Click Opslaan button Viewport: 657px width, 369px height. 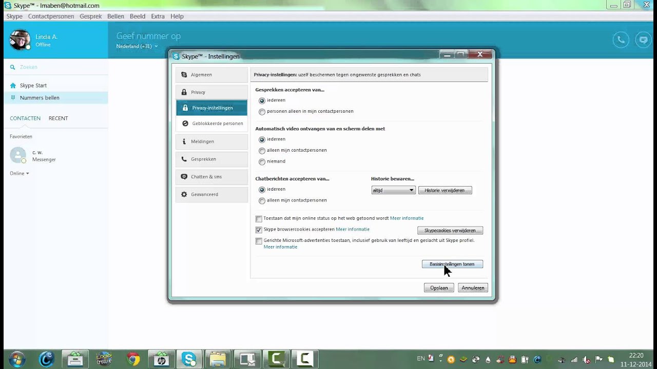click(439, 288)
